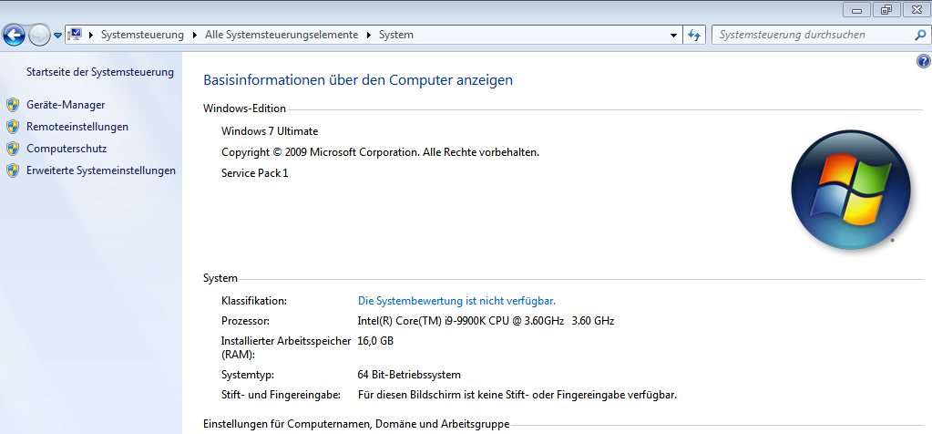Viewport: 932px width, 434px height.
Task: Click the '64 Bit-Betriebssystem' value
Action: [x=410, y=375]
